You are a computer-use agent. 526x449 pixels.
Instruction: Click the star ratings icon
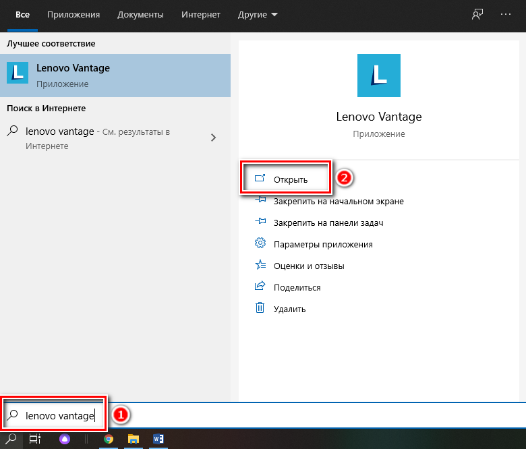coord(260,264)
